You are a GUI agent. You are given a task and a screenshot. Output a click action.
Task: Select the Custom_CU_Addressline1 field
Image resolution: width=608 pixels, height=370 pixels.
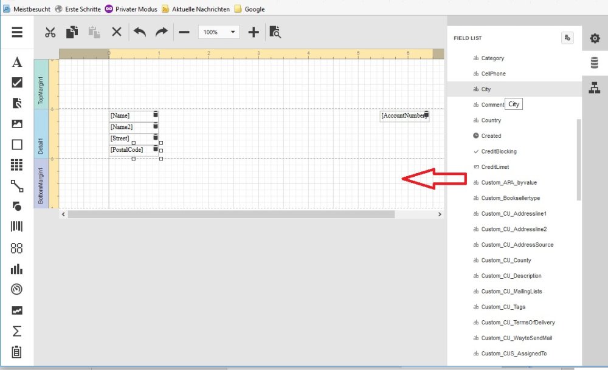point(514,213)
